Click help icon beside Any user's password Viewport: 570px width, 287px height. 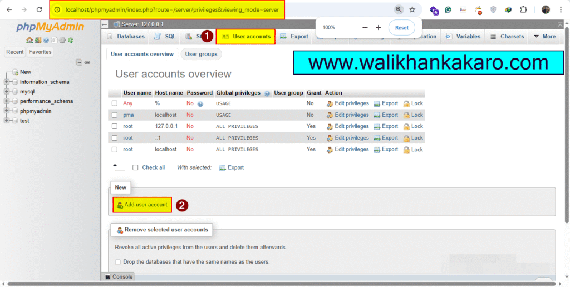200,104
